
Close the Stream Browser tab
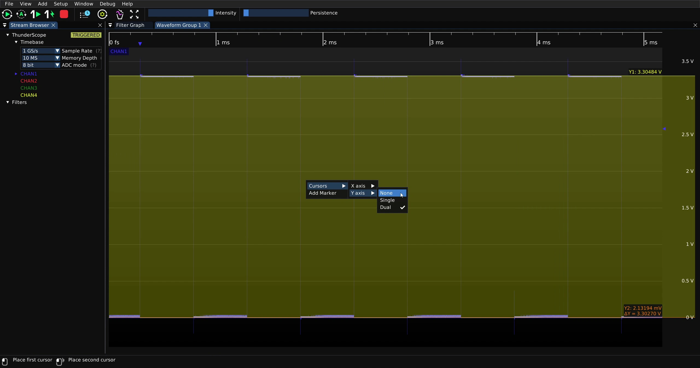54,25
